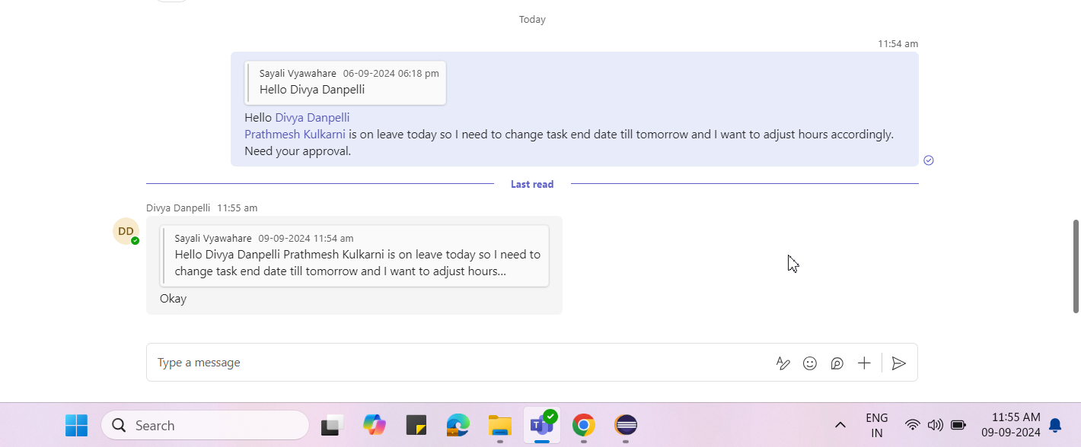Screen dimensions: 1081x447
Task: Open the message Format options icon
Action: point(783,363)
